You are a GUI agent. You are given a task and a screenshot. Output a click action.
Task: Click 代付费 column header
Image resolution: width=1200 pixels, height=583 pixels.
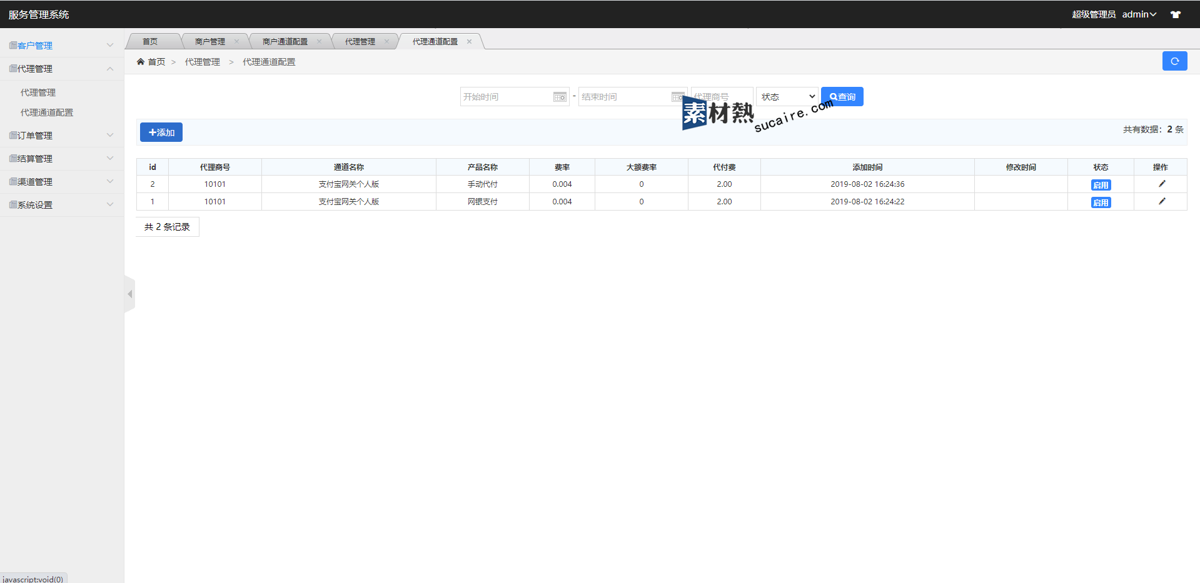[724, 167]
